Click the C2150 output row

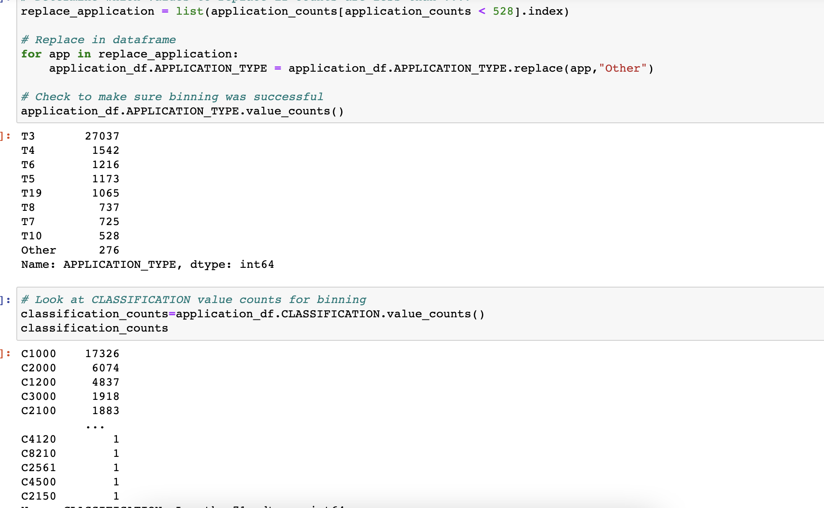coord(70,496)
